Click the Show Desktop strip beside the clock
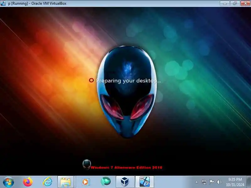The width and height of the screenshot is (251, 188). [249, 182]
